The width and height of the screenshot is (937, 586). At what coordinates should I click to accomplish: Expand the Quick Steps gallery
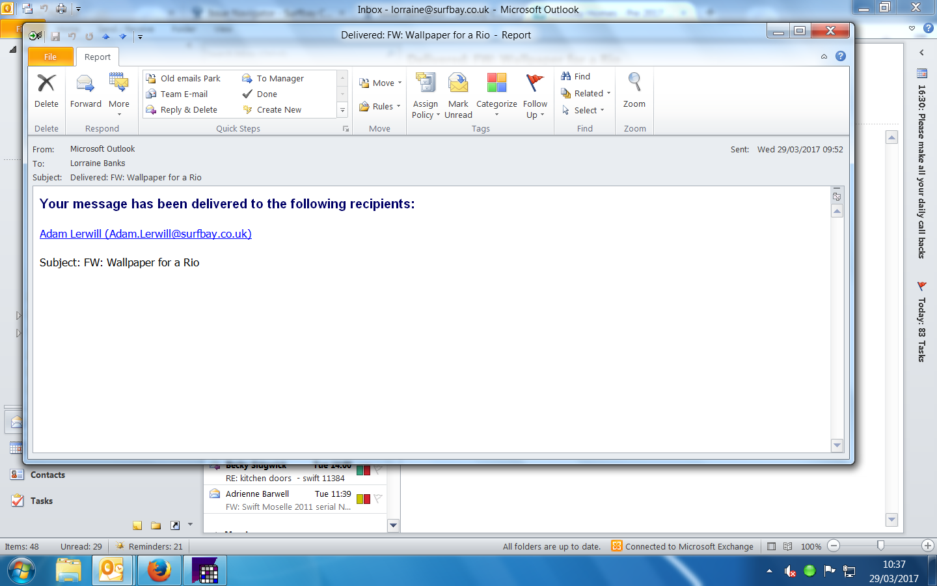(342, 110)
